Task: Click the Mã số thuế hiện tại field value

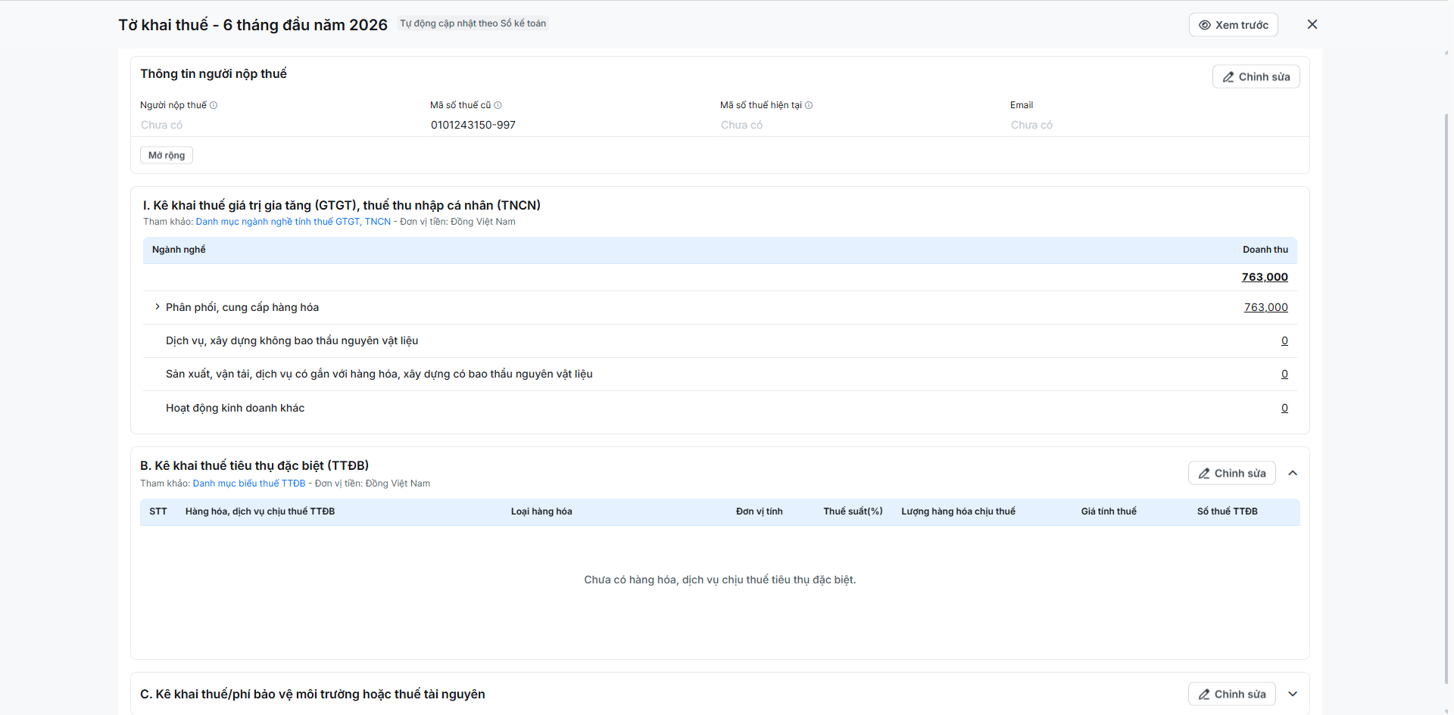Action: [x=741, y=125]
